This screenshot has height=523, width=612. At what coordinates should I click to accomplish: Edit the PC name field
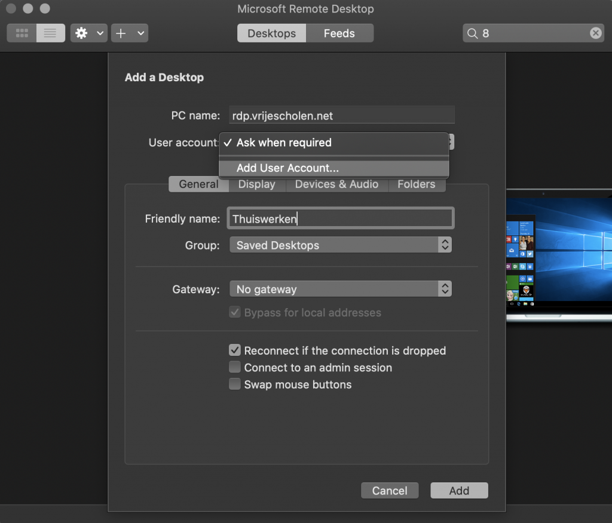pos(341,115)
